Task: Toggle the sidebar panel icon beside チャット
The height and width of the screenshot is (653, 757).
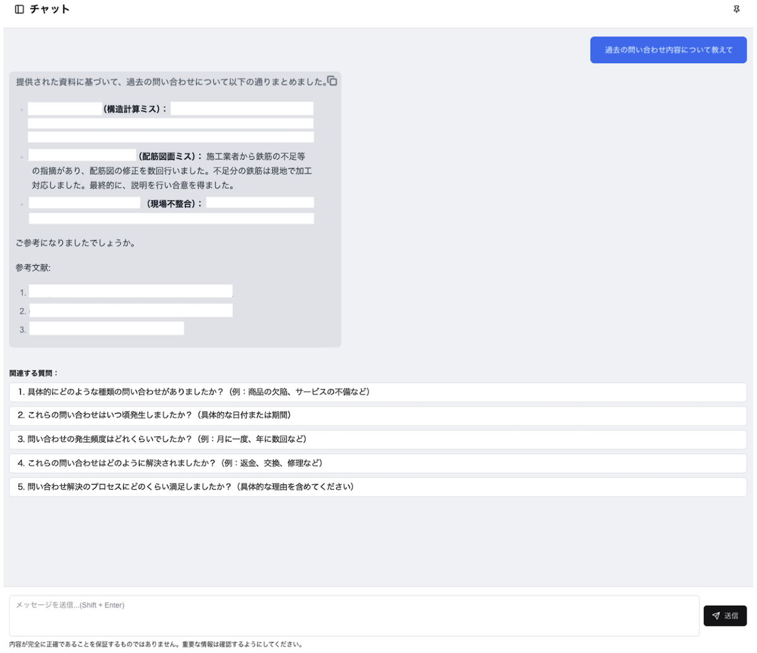Action: tap(19, 9)
